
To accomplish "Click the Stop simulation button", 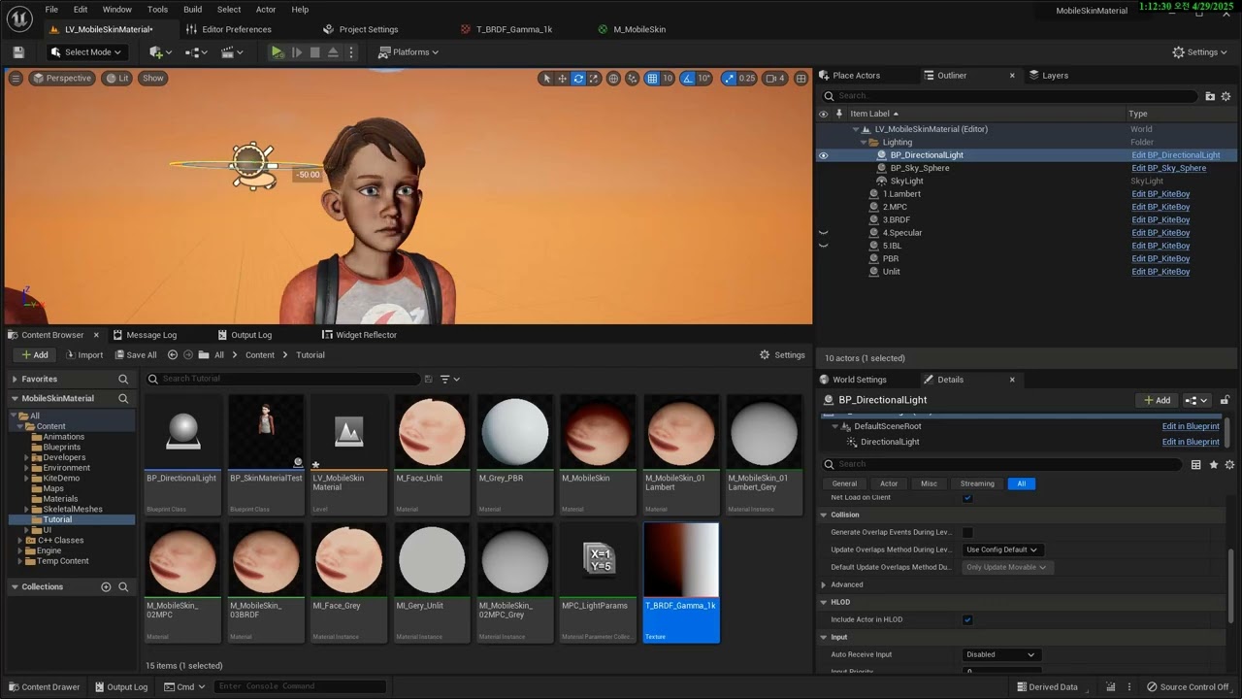I will click(x=315, y=52).
